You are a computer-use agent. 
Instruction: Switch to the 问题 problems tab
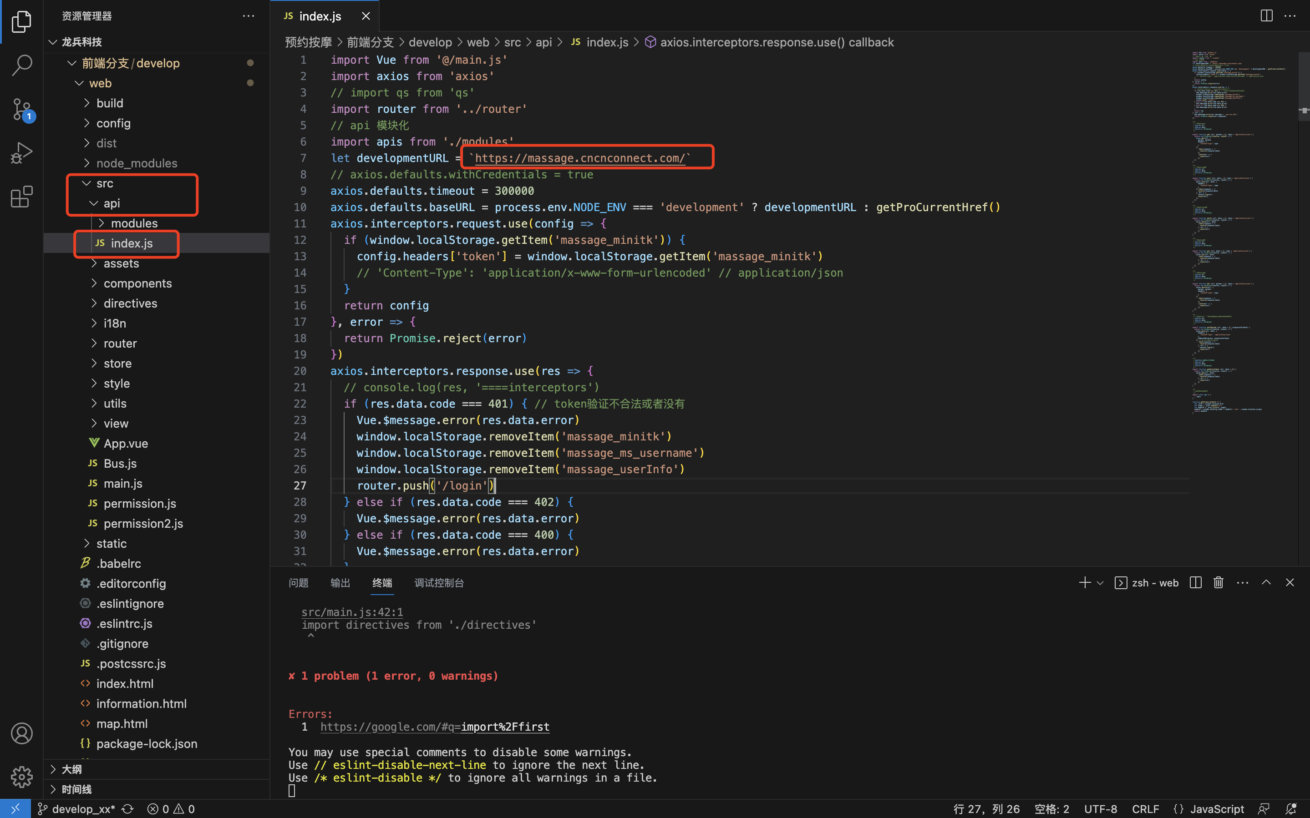298,583
